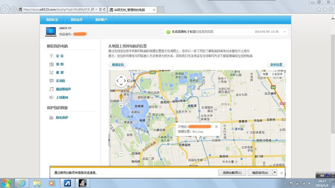Click the speech bubble icon beside 发消息
Screen dimensions: 335x188
[x=51, y=81]
